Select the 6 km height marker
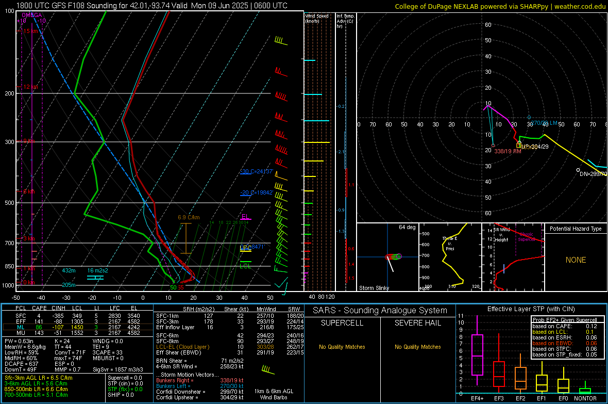608x404 pixels. click(29, 191)
